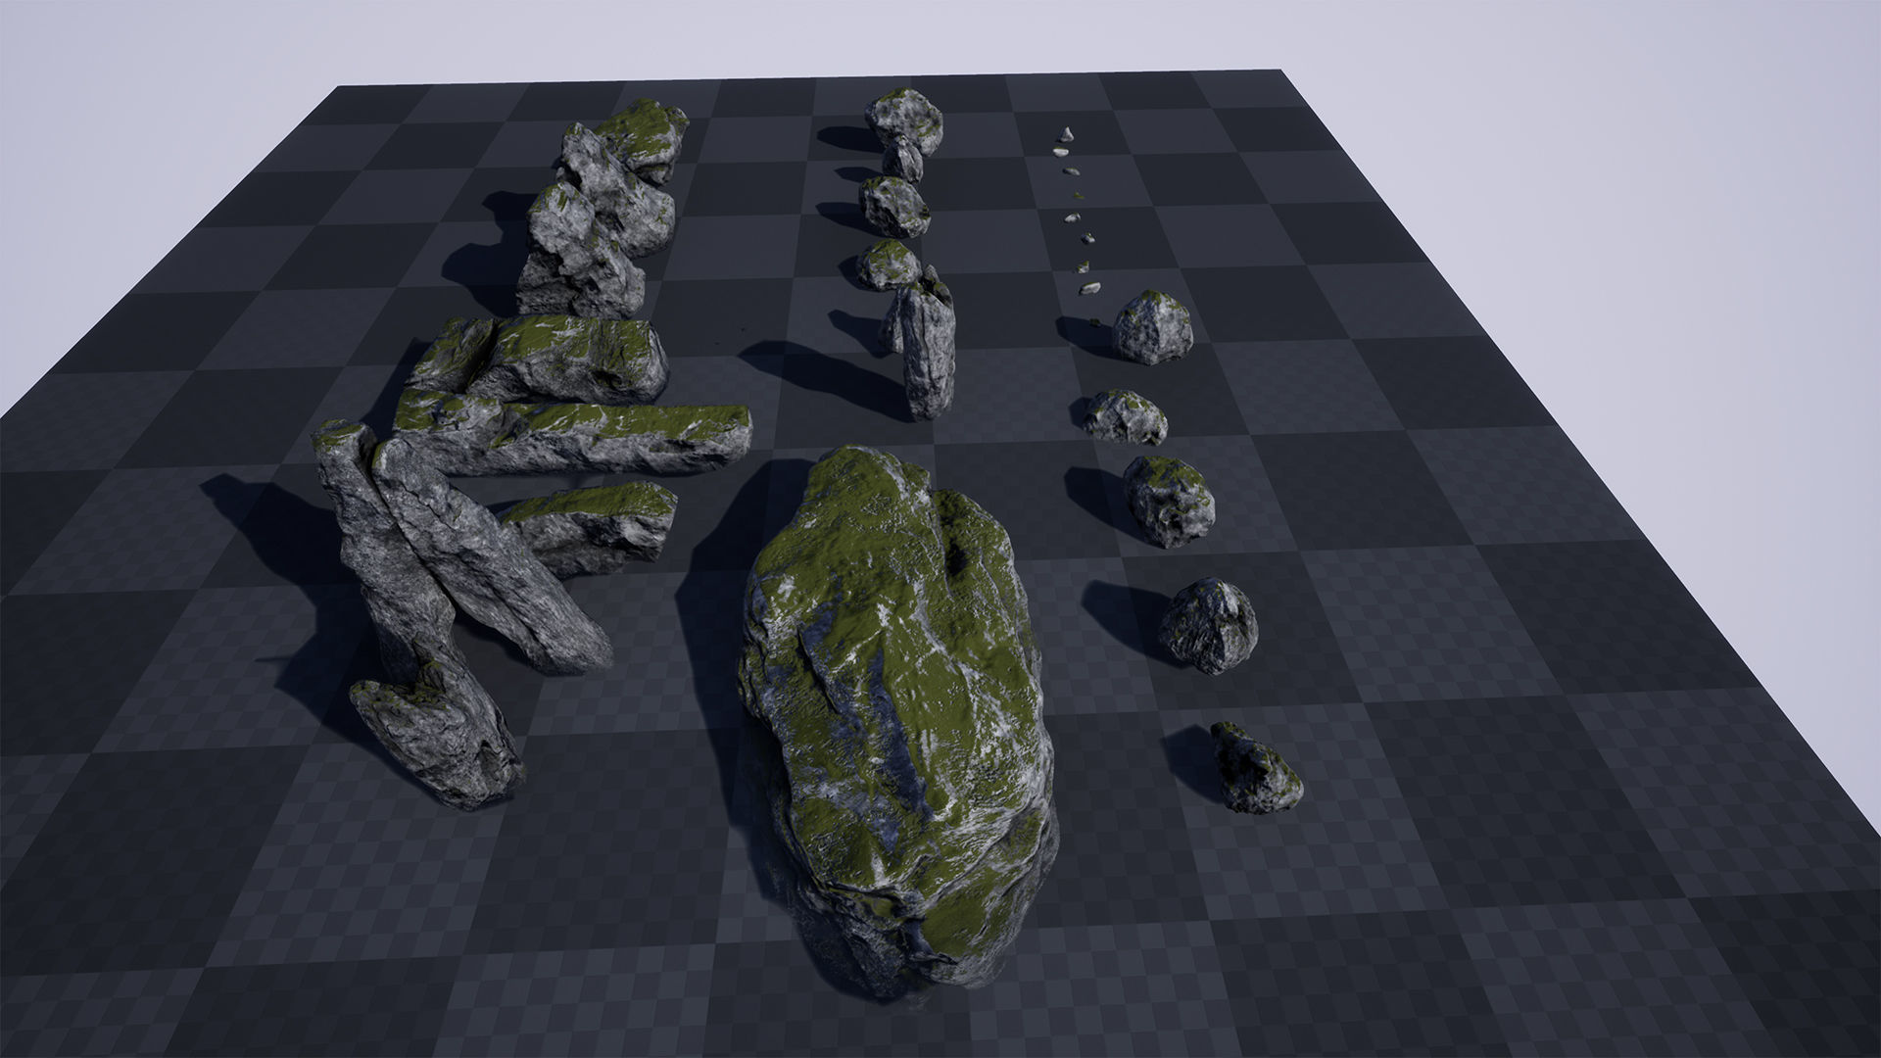Select the topmost boulder in the middle row
This screenshot has width=1881, height=1058.
pyautogui.click(x=903, y=120)
